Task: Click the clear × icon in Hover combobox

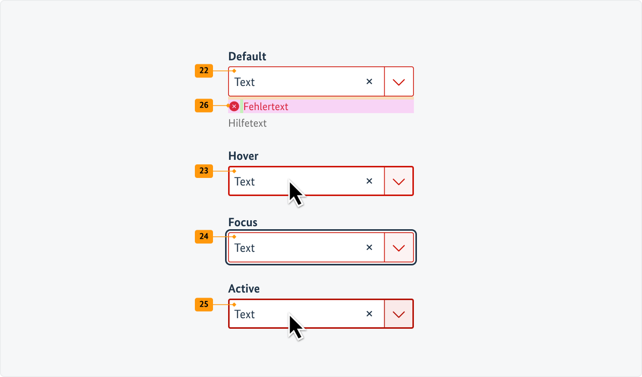Action: click(x=369, y=181)
